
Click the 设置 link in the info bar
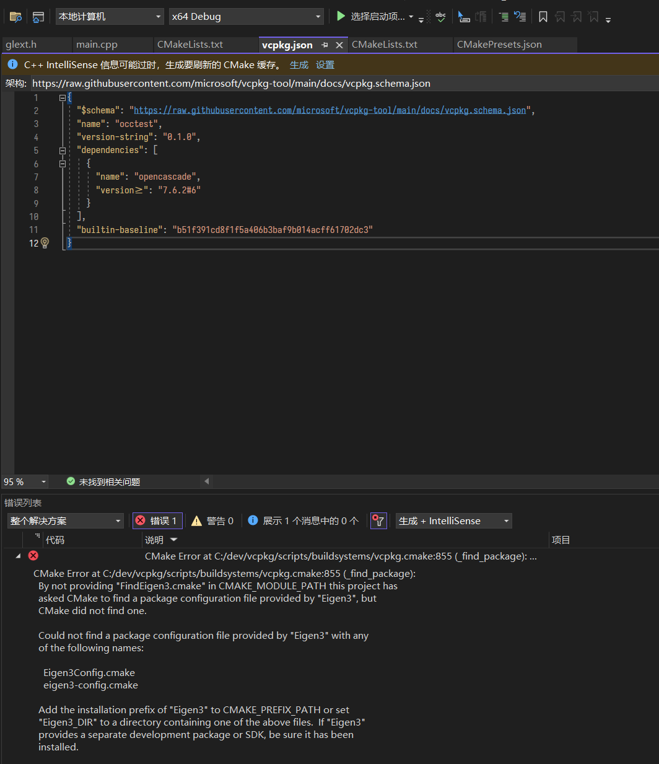click(325, 64)
